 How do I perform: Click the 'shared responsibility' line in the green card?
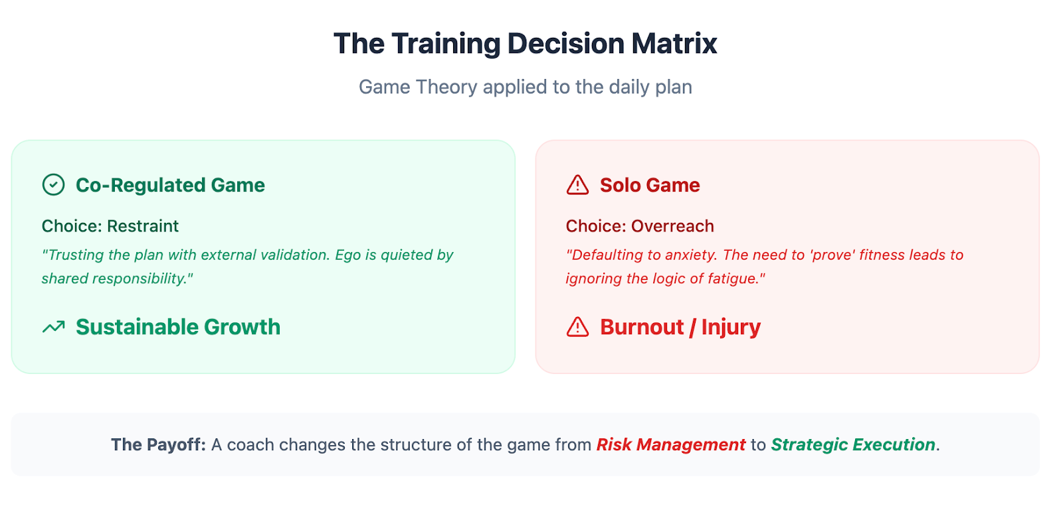[117, 279]
